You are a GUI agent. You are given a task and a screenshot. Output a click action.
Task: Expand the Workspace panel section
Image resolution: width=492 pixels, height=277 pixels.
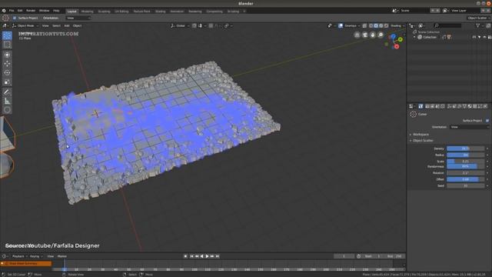coord(421,135)
